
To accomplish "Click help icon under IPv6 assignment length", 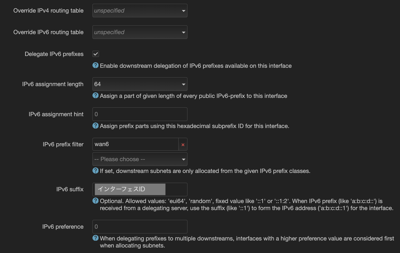I will pos(95,95).
